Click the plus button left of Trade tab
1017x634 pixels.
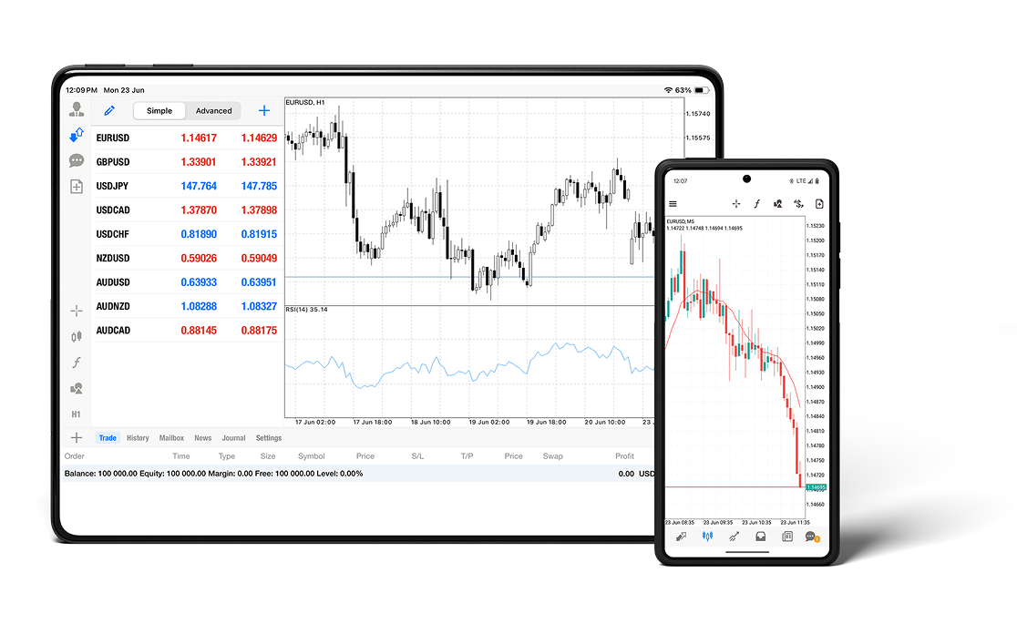pos(77,438)
